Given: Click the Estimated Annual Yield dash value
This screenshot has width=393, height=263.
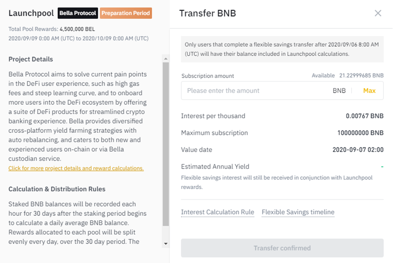Looking at the screenshot, I should point(382,167).
